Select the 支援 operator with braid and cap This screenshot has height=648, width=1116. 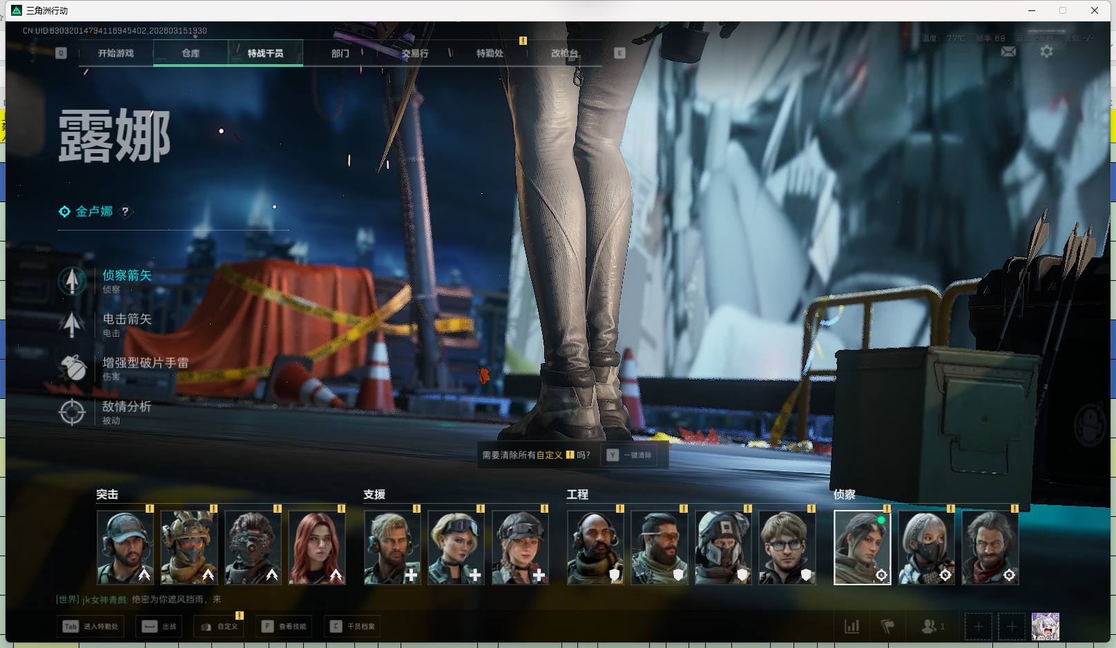click(520, 547)
